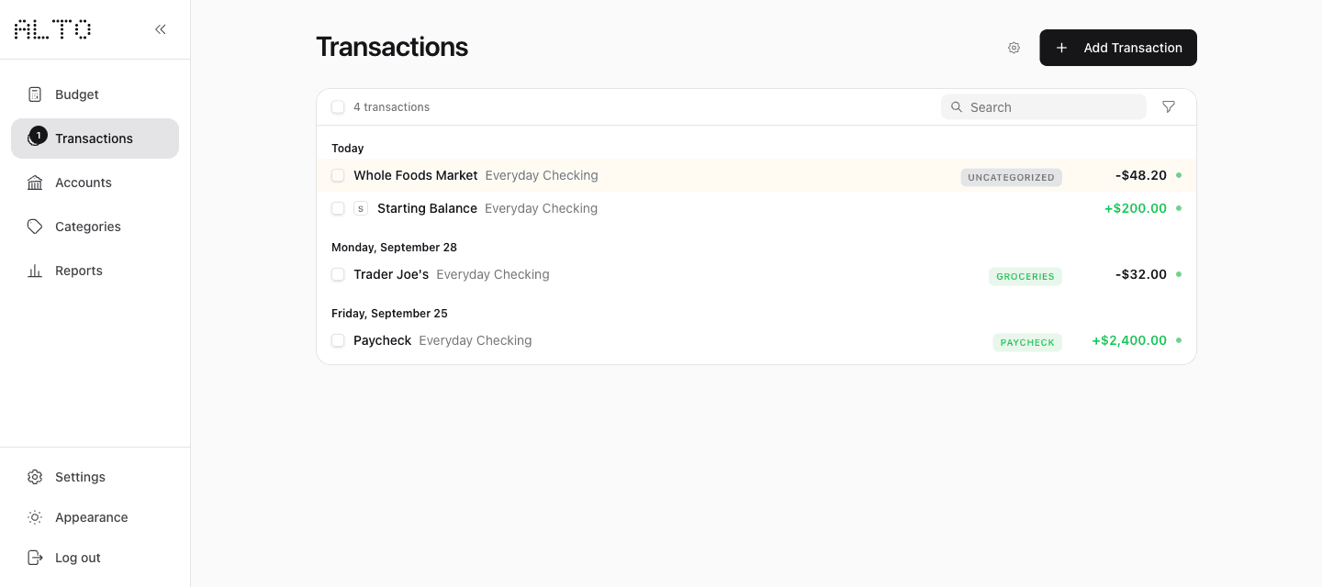The width and height of the screenshot is (1322, 587).
Task: Open the Budget page
Action: (x=95, y=94)
